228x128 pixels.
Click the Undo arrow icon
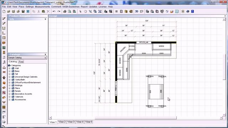coord(54,11)
